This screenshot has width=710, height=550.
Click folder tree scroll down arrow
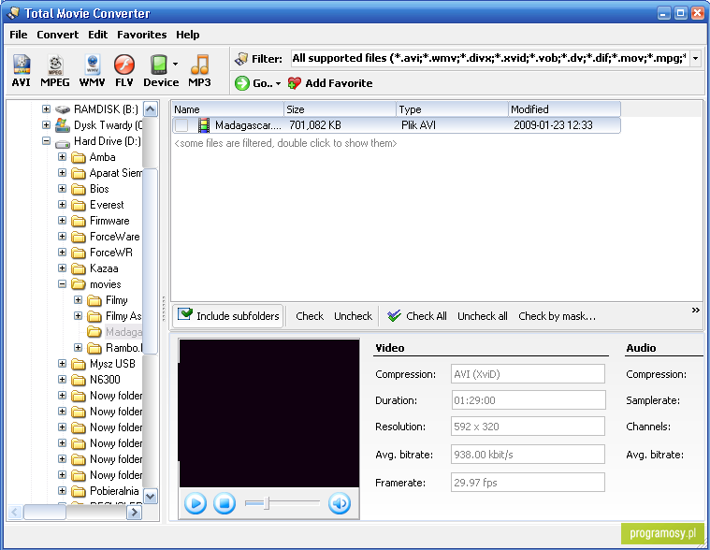[x=151, y=496]
